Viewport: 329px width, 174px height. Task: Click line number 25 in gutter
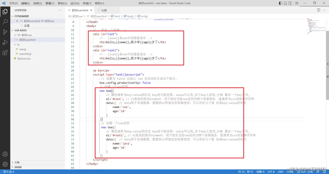(72, 91)
